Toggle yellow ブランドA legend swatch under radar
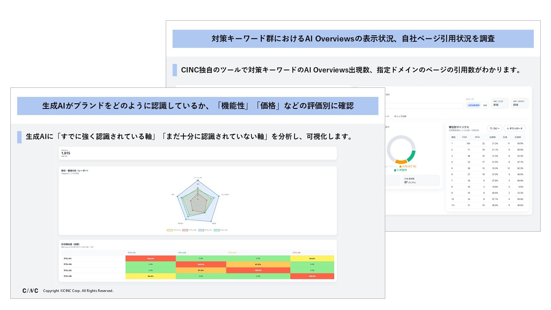The height and width of the screenshot is (310, 551). pos(170,230)
